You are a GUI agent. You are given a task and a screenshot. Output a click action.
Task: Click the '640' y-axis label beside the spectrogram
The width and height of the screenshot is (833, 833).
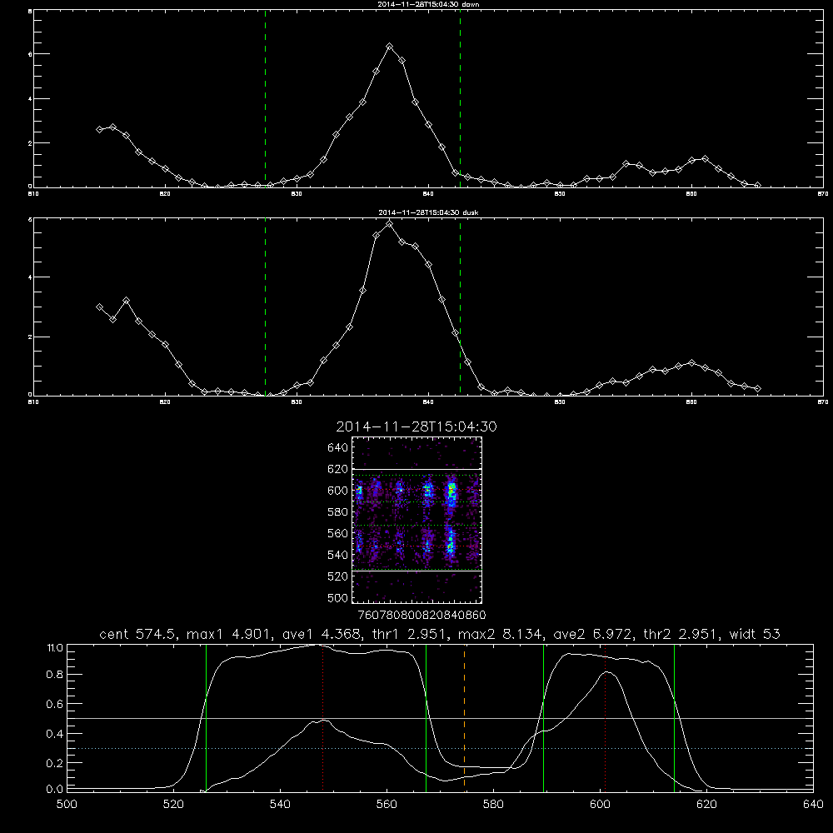tap(338, 447)
